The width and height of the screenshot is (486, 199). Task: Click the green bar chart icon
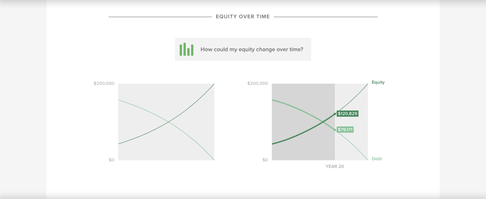point(186,49)
